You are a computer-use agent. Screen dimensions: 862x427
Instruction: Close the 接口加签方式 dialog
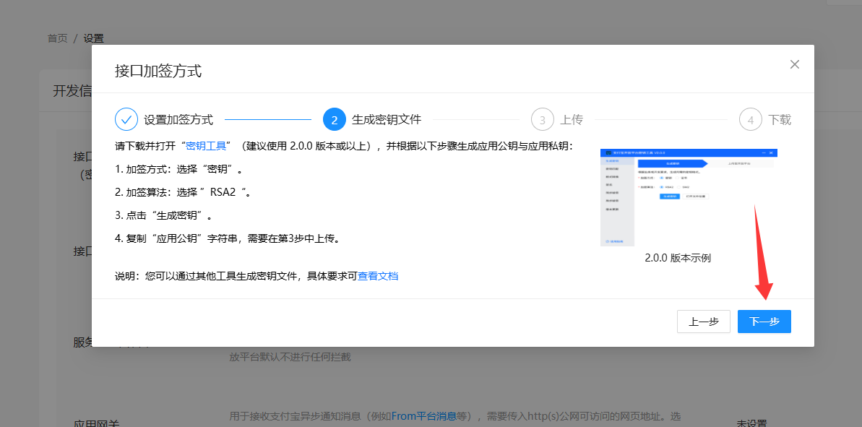[795, 64]
